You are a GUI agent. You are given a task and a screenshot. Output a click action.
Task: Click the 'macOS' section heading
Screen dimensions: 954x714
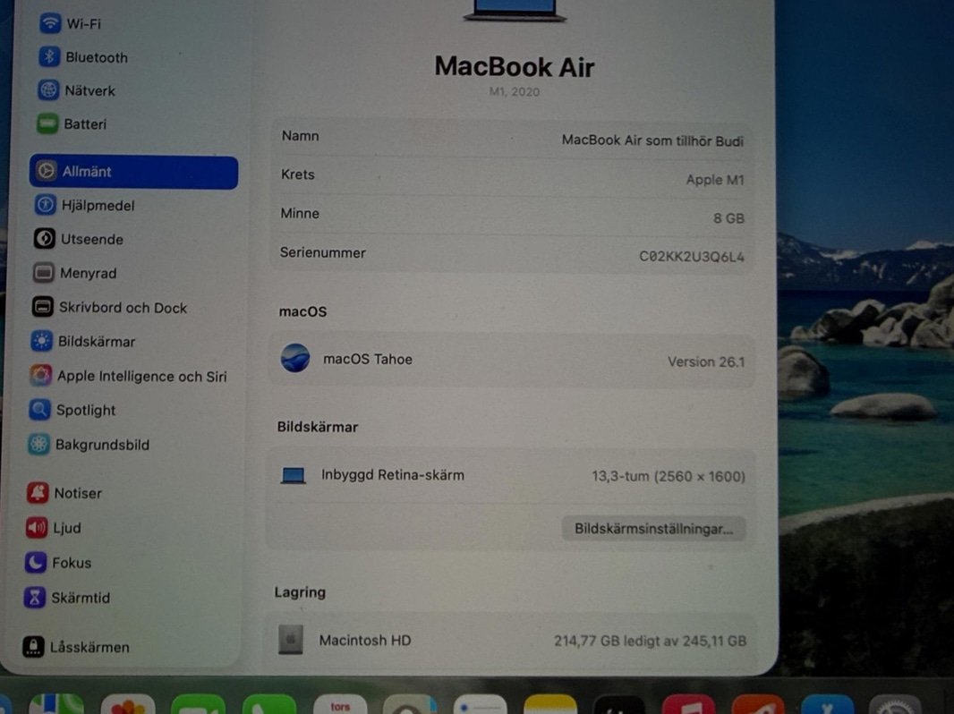point(302,312)
